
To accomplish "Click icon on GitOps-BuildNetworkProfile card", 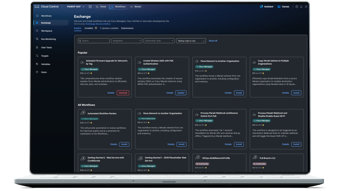I will point(198,158).
